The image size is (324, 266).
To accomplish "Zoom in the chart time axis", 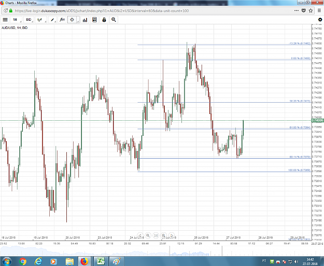I will click(x=164, y=235).
